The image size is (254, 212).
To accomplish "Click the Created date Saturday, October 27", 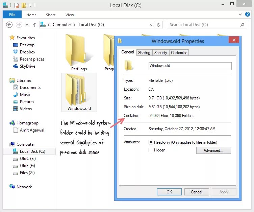I will click(182, 129).
